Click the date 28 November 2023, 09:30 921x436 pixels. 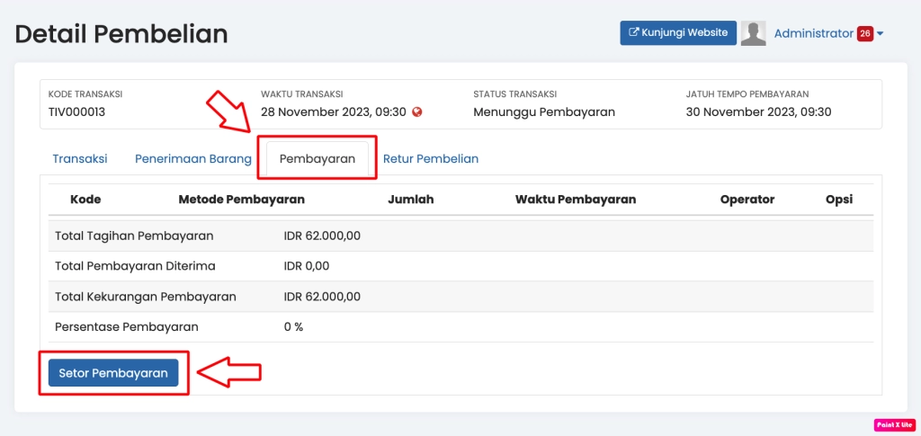tap(334, 112)
